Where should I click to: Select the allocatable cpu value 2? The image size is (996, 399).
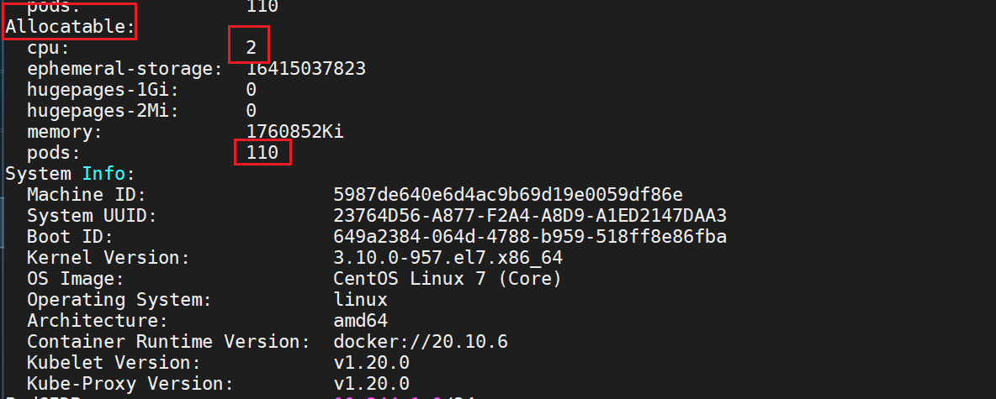(x=251, y=48)
